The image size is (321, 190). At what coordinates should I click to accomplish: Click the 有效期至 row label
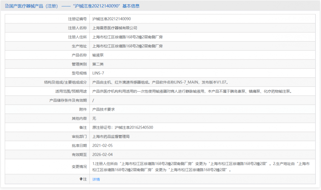pyautogui.click(x=79, y=154)
